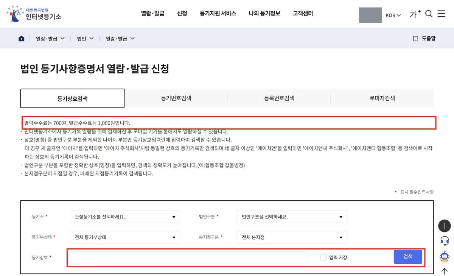Image resolution: width=454 pixels, height=276 pixels.
Task: Open the search magnifier icon in header
Action: point(429,14)
